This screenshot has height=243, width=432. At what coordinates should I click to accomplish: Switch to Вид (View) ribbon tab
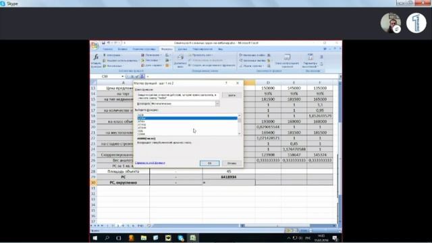pyautogui.click(x=221, y=49)
